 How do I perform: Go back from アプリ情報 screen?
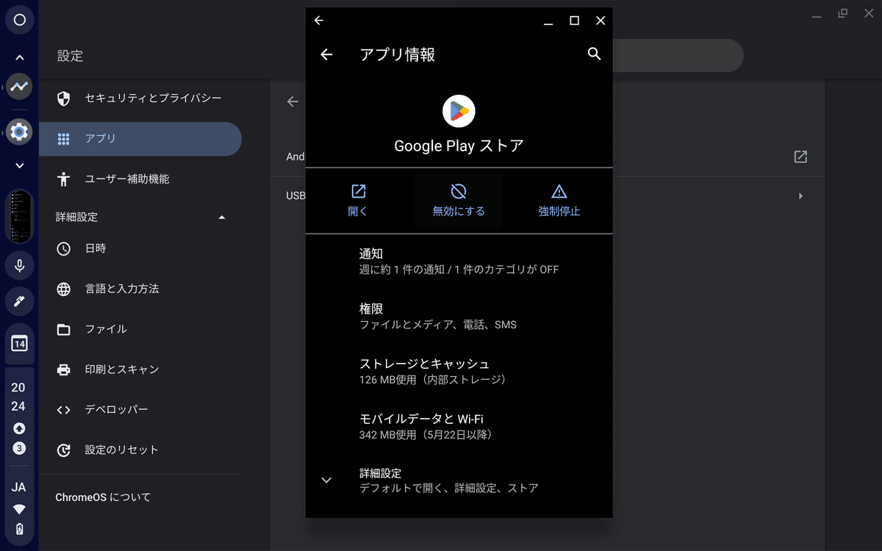tap(326, 54)
